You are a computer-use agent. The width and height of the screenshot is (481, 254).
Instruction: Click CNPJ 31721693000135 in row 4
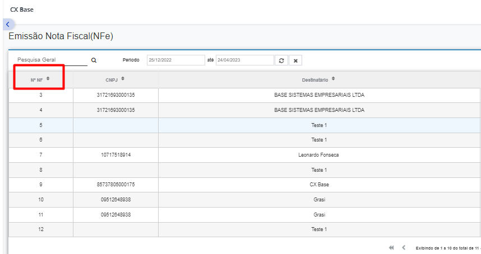click(115, 110)
